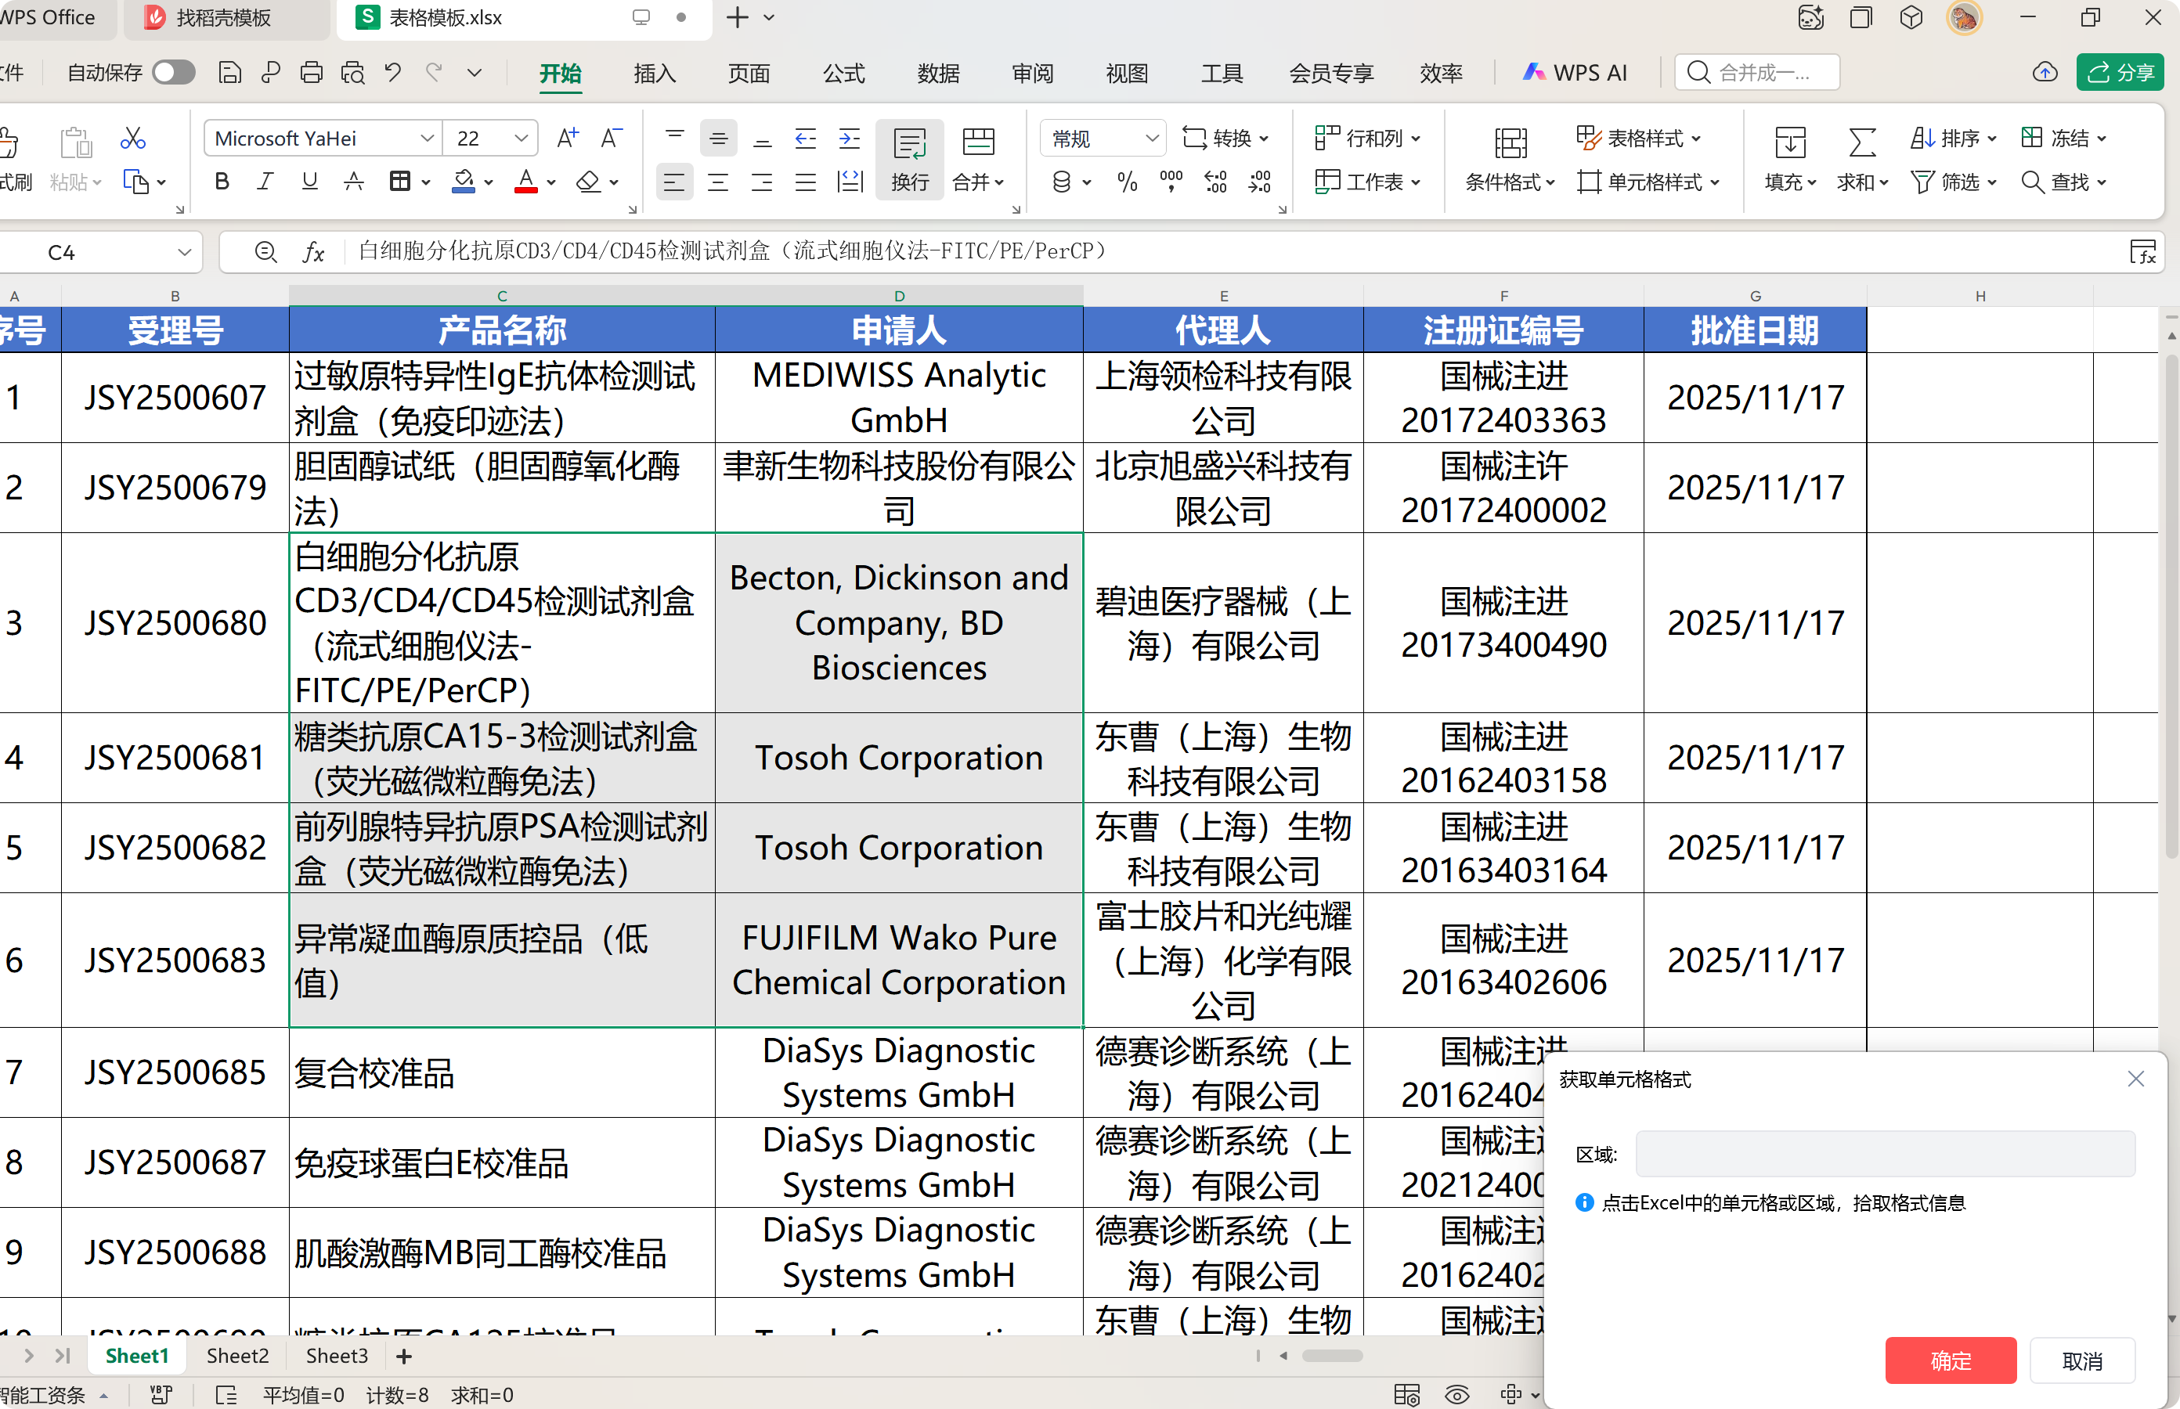Click the fx insert function icon
Screen dimensions: 2180x1409
tap(313, 251)
